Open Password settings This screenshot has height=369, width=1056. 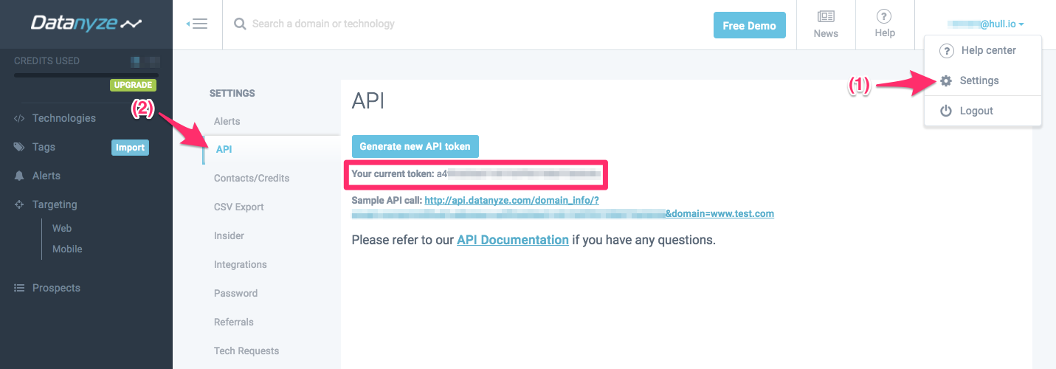[x=235, y=293]
